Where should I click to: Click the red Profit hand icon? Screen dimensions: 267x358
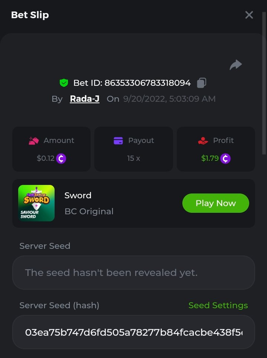pyautogui.click(x=203, y=141)
